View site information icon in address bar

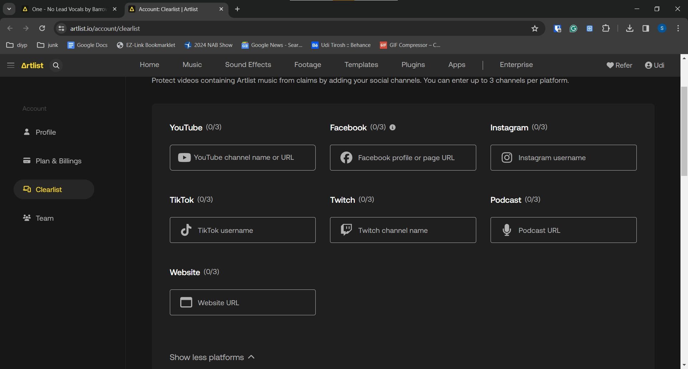pyautogui.click(x=61, y=28)
